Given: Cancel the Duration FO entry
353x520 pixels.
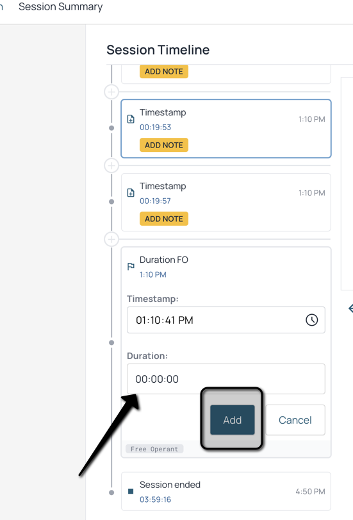Looking at the screenshot, I should 295,420.
